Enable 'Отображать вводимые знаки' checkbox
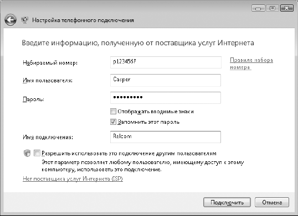This screenshot has height=216, width=298. [x=113, y=112]
